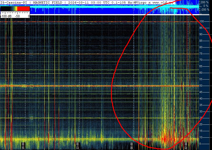Click the I5-Cascina-PI station label
The image size is (212, 150).
[15, 2]
